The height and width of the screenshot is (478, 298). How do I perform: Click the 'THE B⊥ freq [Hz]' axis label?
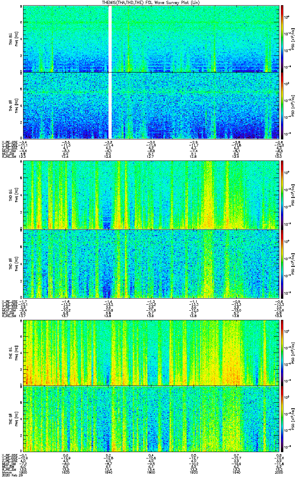point(14,352)
